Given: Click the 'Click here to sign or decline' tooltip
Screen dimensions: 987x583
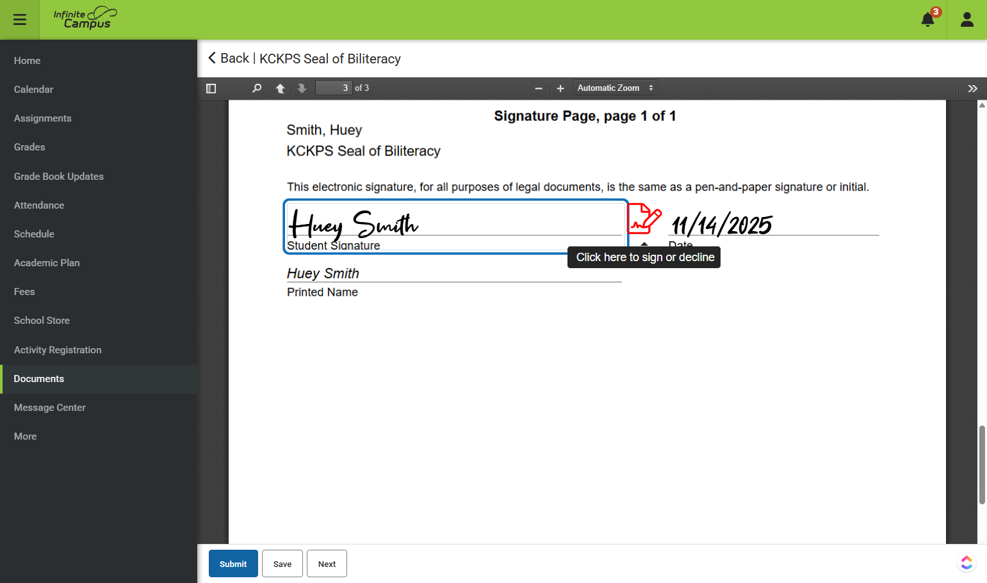Looking at the screenshot, I should [644, 257].
